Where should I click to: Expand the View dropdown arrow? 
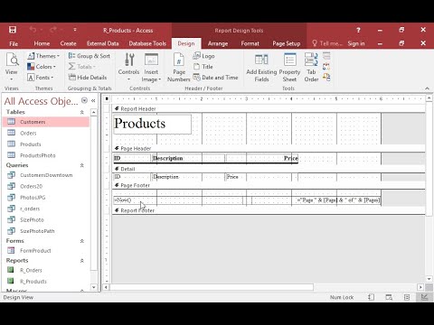[x=12, y=79]
